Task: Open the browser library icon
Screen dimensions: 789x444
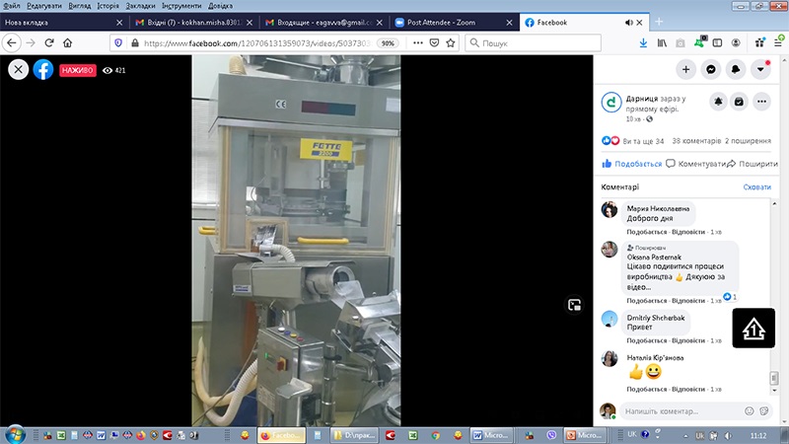Action: click(662, 42)
